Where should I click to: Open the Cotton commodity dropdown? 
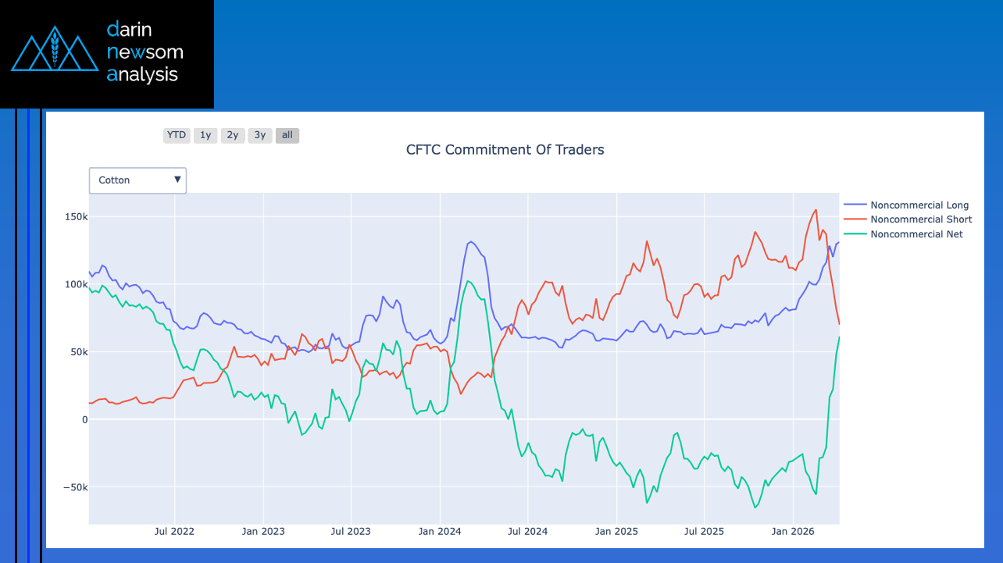[x=137, y=180]
